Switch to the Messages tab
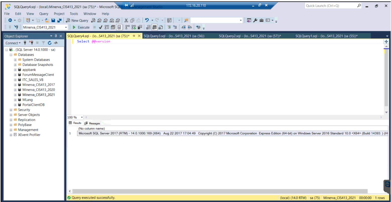 click(x=92, y=123)
